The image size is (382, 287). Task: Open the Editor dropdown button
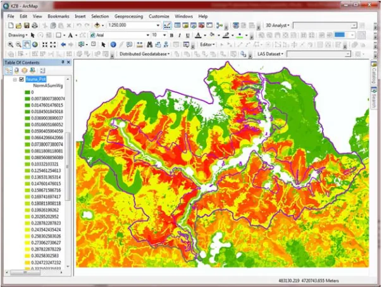pos(207,44)
